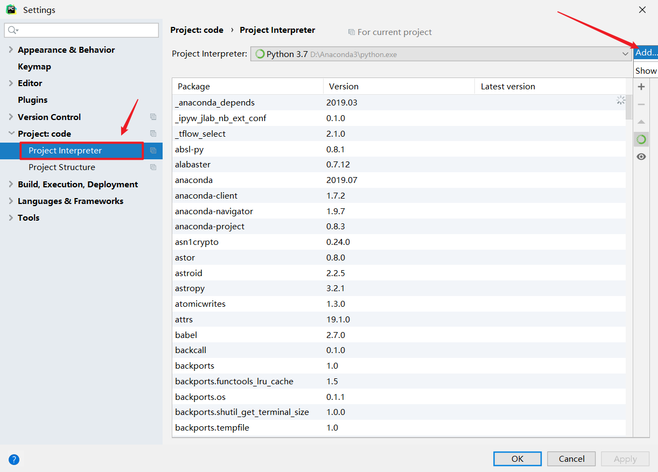
Task: Sort by the Version column header
Action: coord(398,86)
